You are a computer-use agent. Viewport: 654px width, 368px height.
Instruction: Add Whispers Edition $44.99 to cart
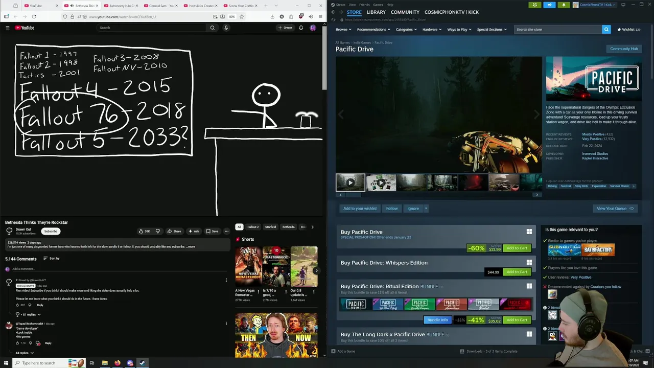click(x=517, y=272)
